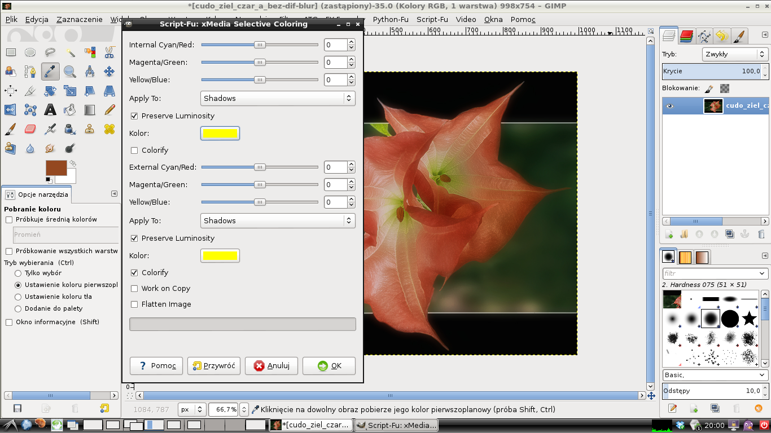Select the Tylko wybór radio option
This screenshot has width=771, height=433.
tap(19, 273)
